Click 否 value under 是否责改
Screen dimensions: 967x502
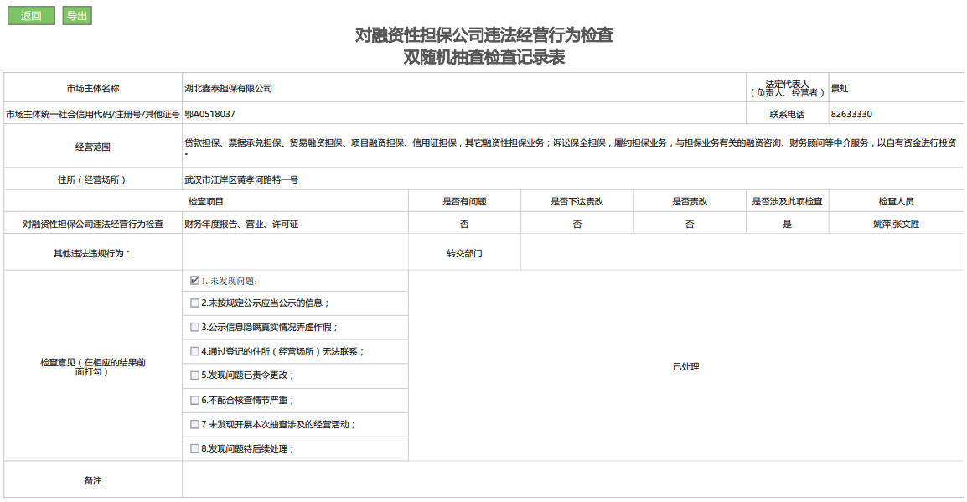pyautogui.click(x=690, y=224)
